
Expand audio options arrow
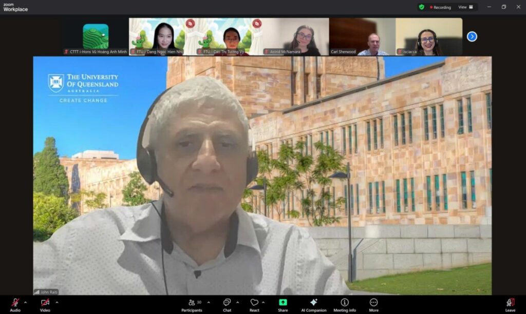point(27,302)
